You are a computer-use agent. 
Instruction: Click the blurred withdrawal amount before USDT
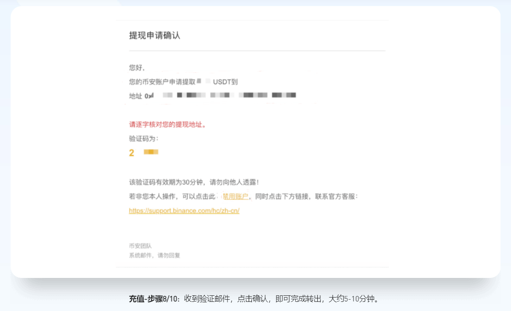[x=203, y=81]
